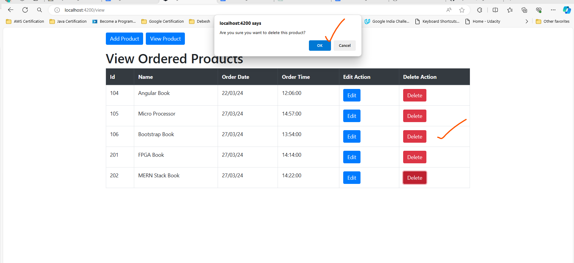Cancel the delete confirmation dialog

coord(344,45)
